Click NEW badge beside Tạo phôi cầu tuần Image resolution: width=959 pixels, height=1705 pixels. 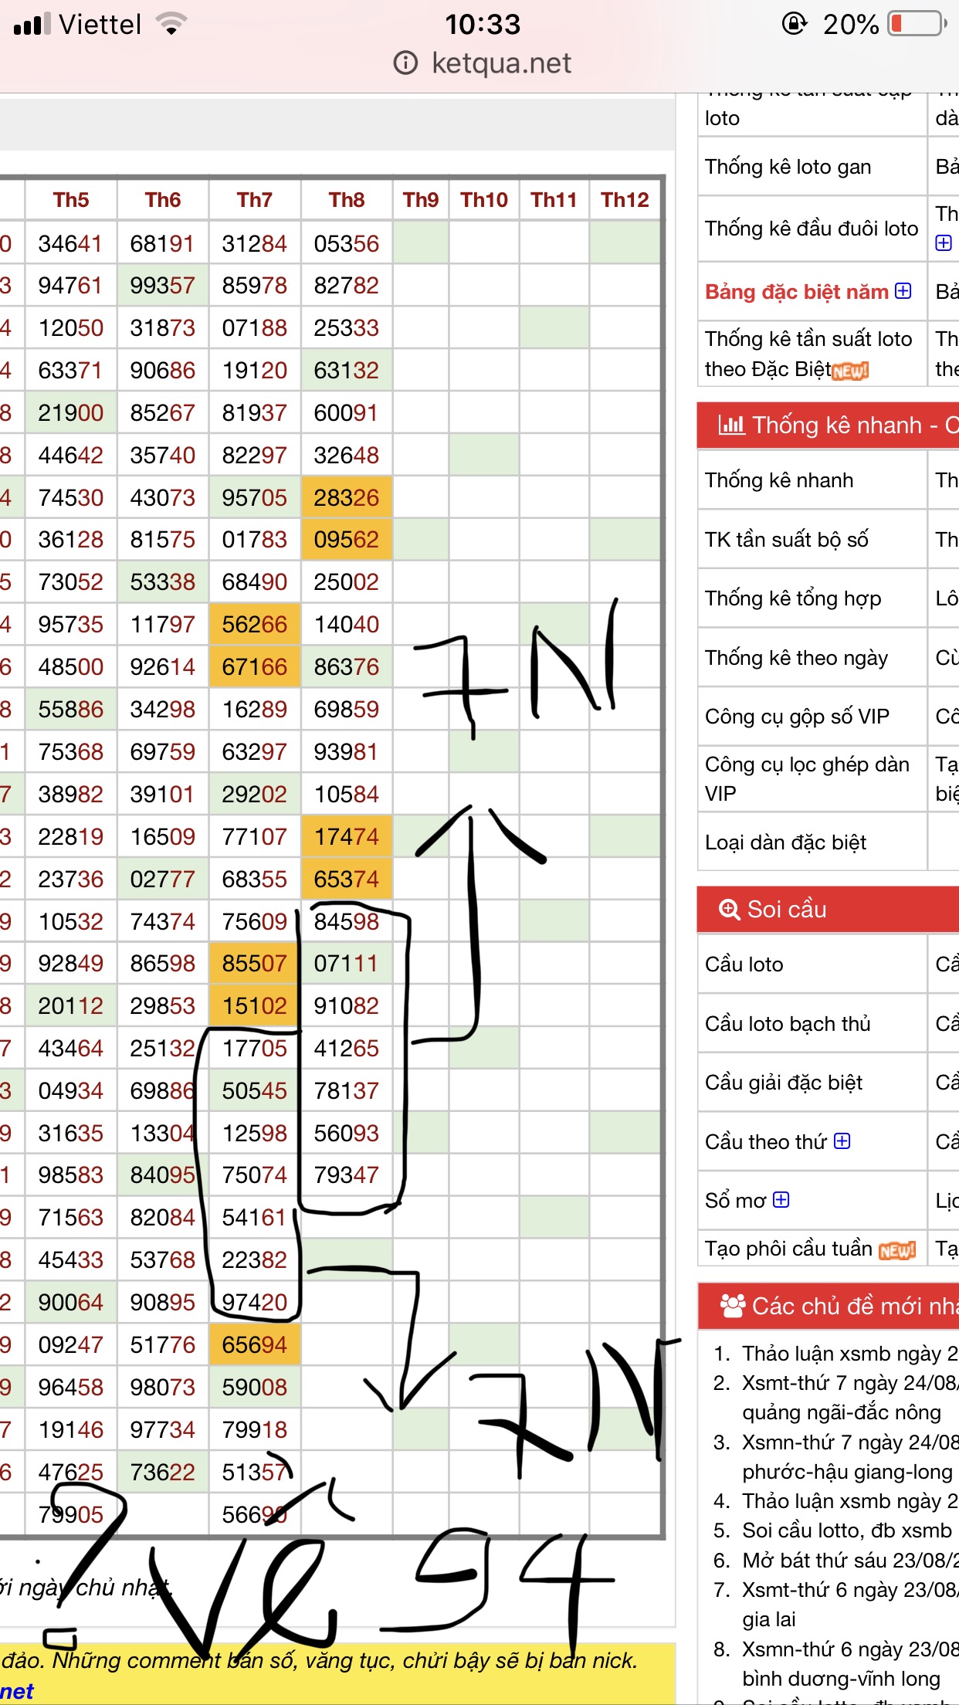pyautogui.click(x=897, y=1250)
